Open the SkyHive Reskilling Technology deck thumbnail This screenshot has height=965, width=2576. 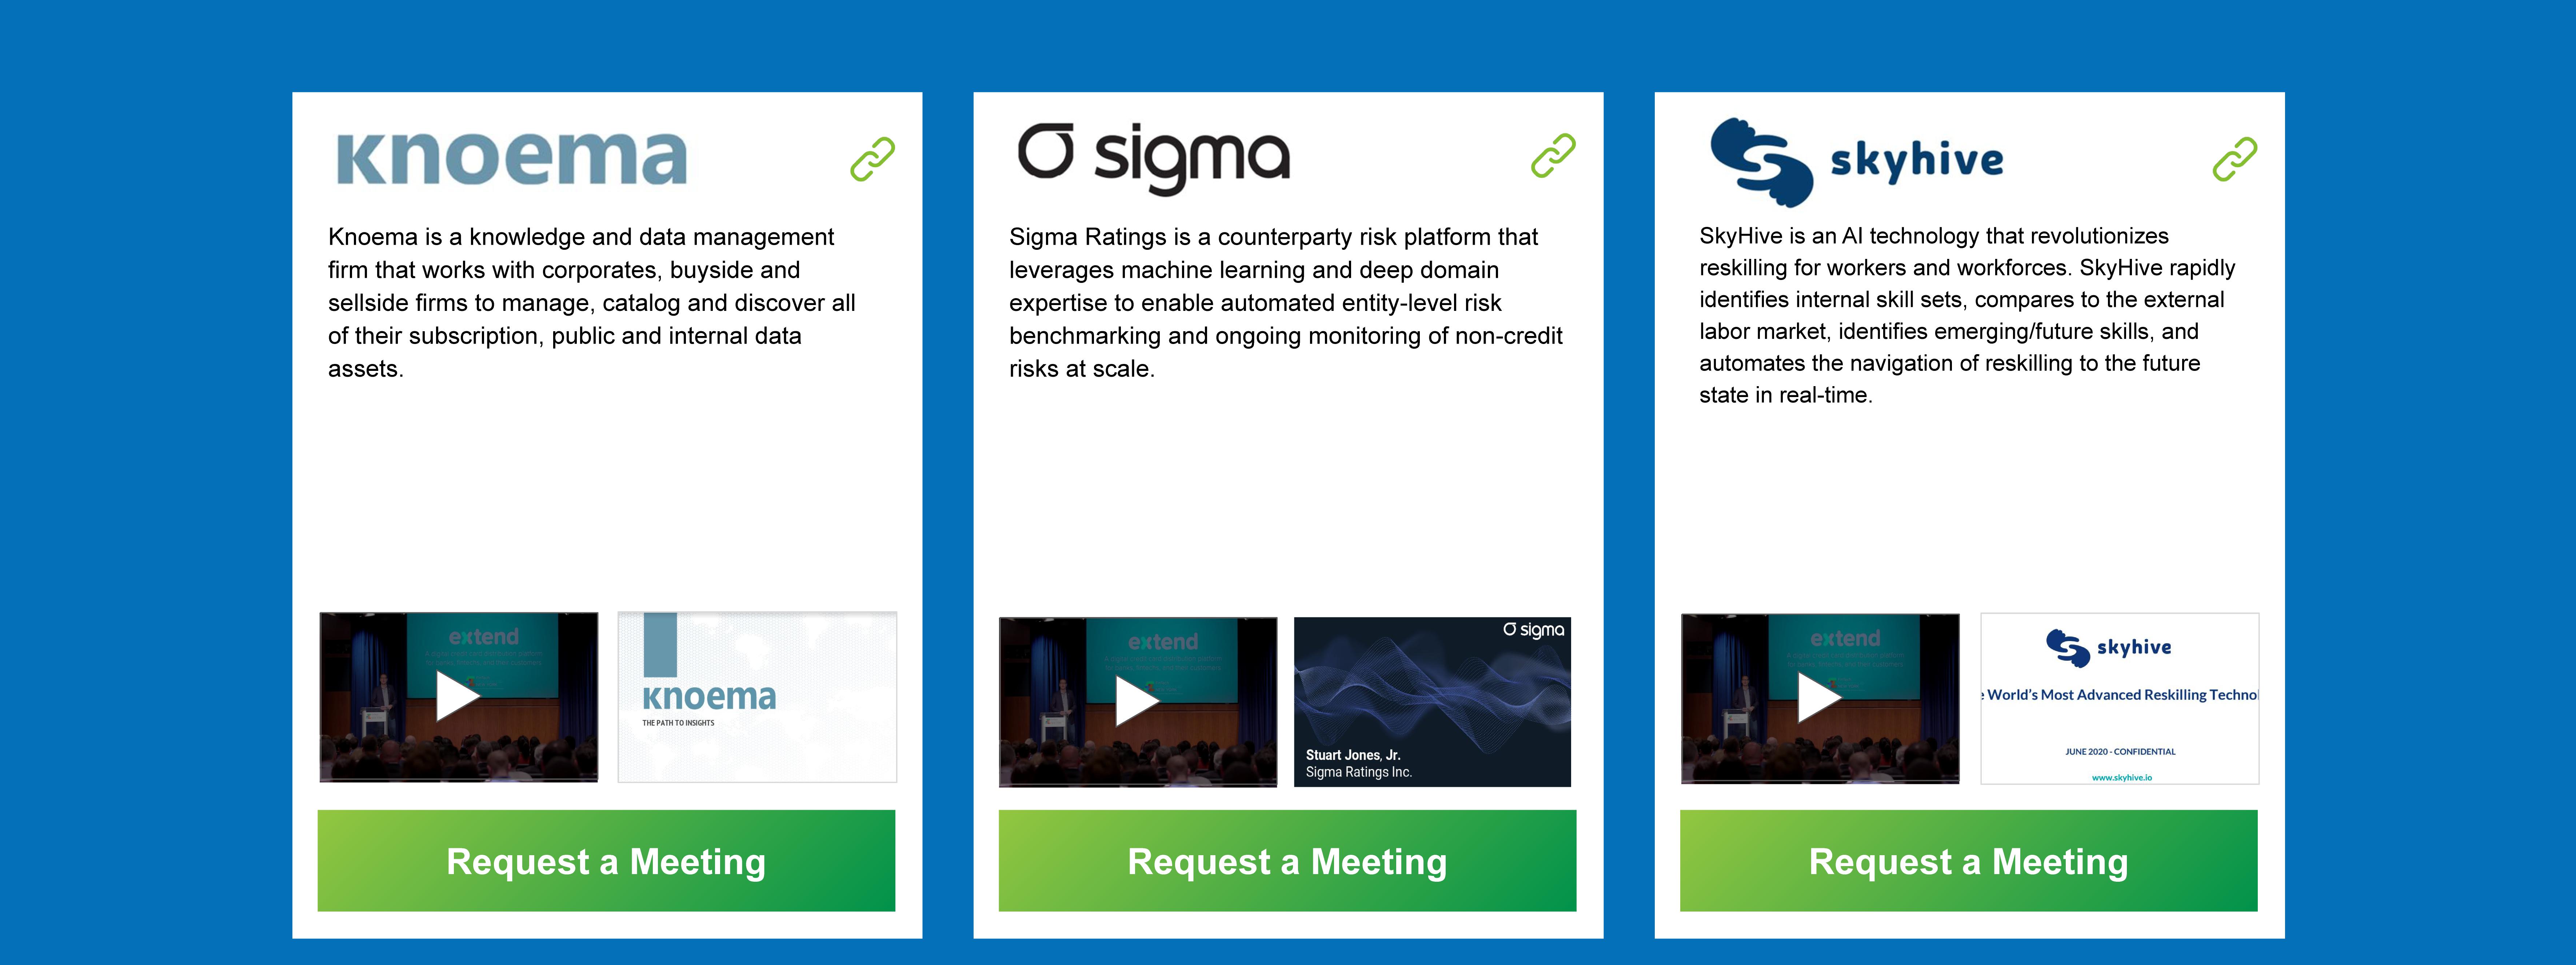[x=2119, y=698]
